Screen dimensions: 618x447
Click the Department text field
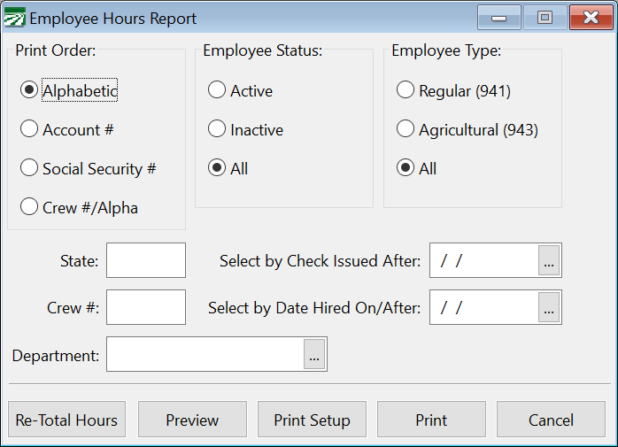pos(205,355)
